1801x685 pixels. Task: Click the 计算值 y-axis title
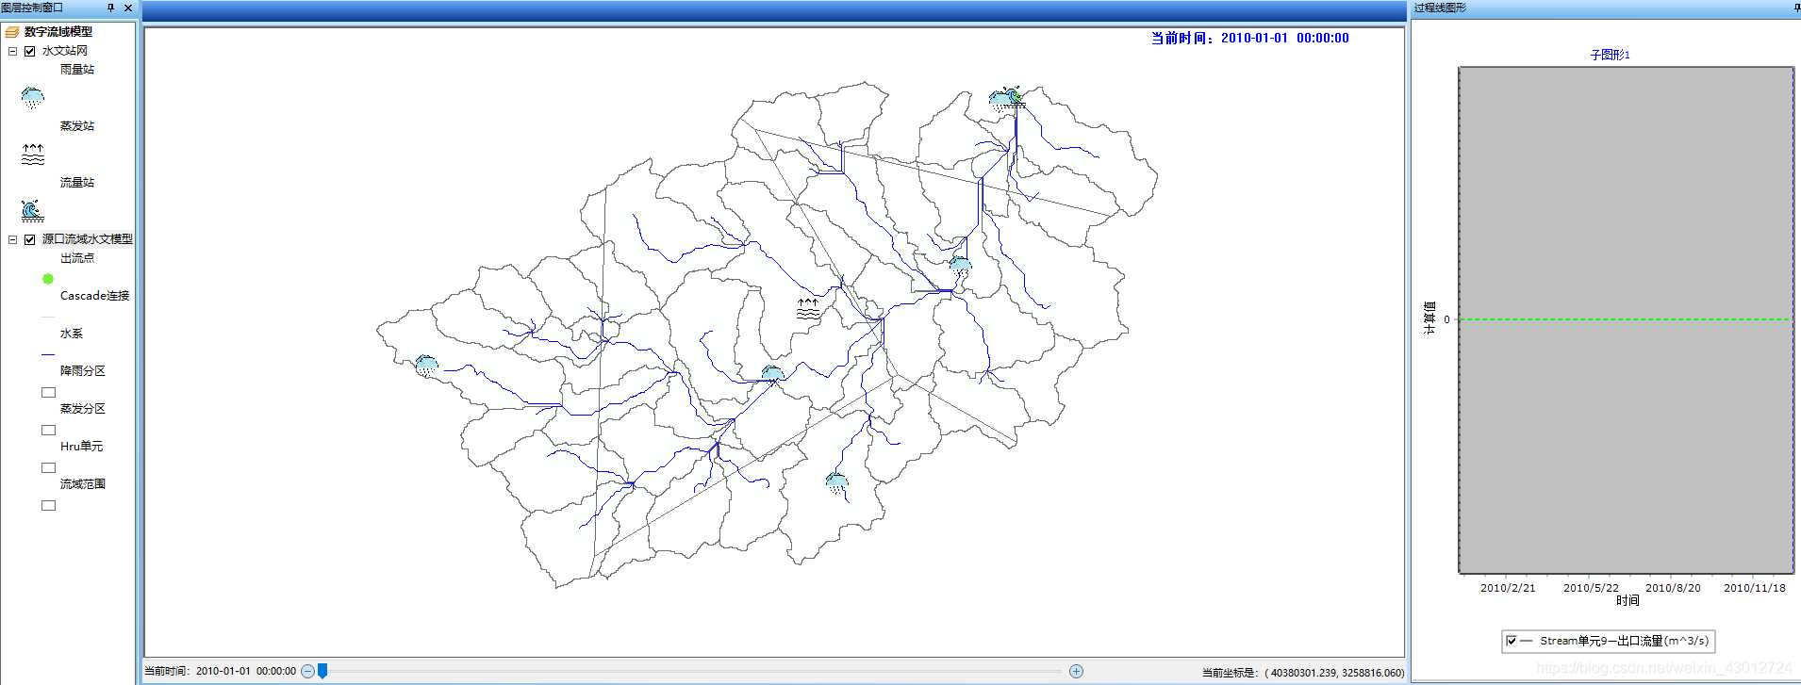(1429, 318)
